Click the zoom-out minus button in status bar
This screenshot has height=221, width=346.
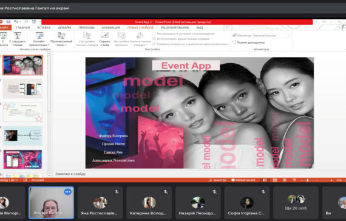(x=302, y=180)
